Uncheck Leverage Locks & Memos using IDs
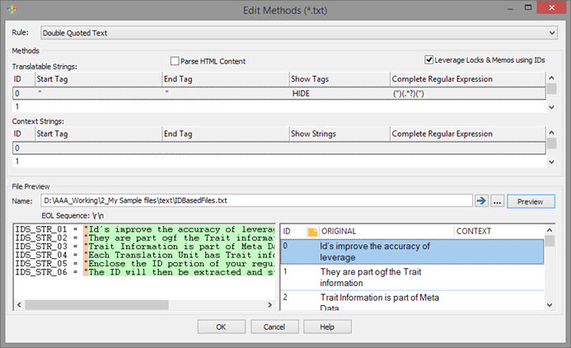The height and width of the screenshot is (348, 571). (x=429, y=59)
